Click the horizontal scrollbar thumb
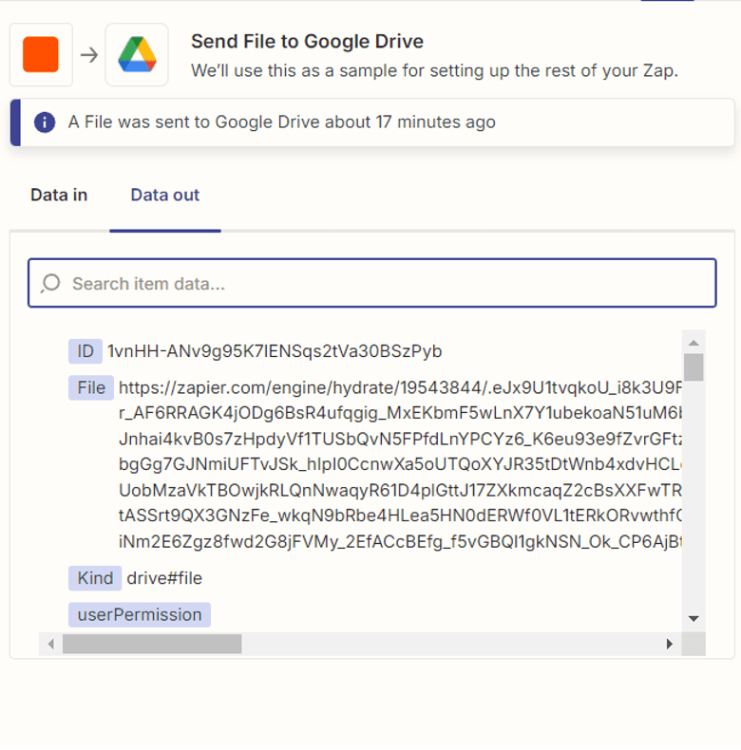Viewport: 741px width, 750px height. (152, 644)
